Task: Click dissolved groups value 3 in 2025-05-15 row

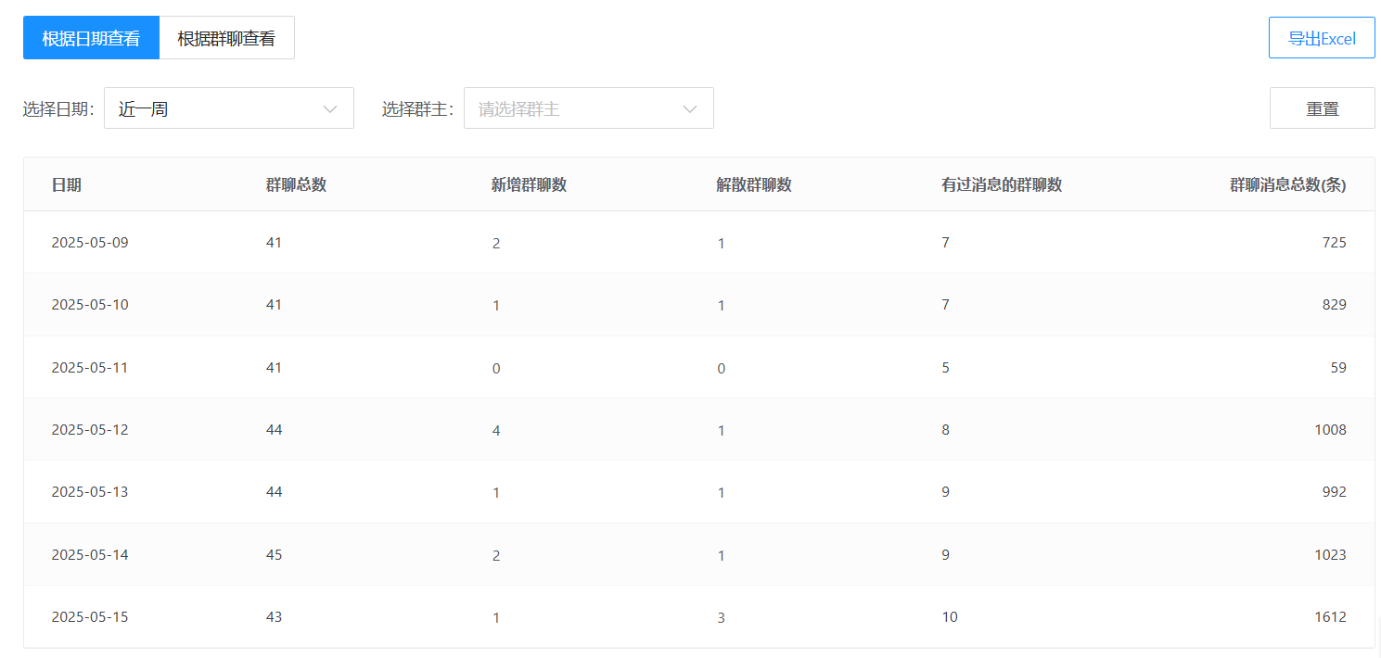Action: 722,618
